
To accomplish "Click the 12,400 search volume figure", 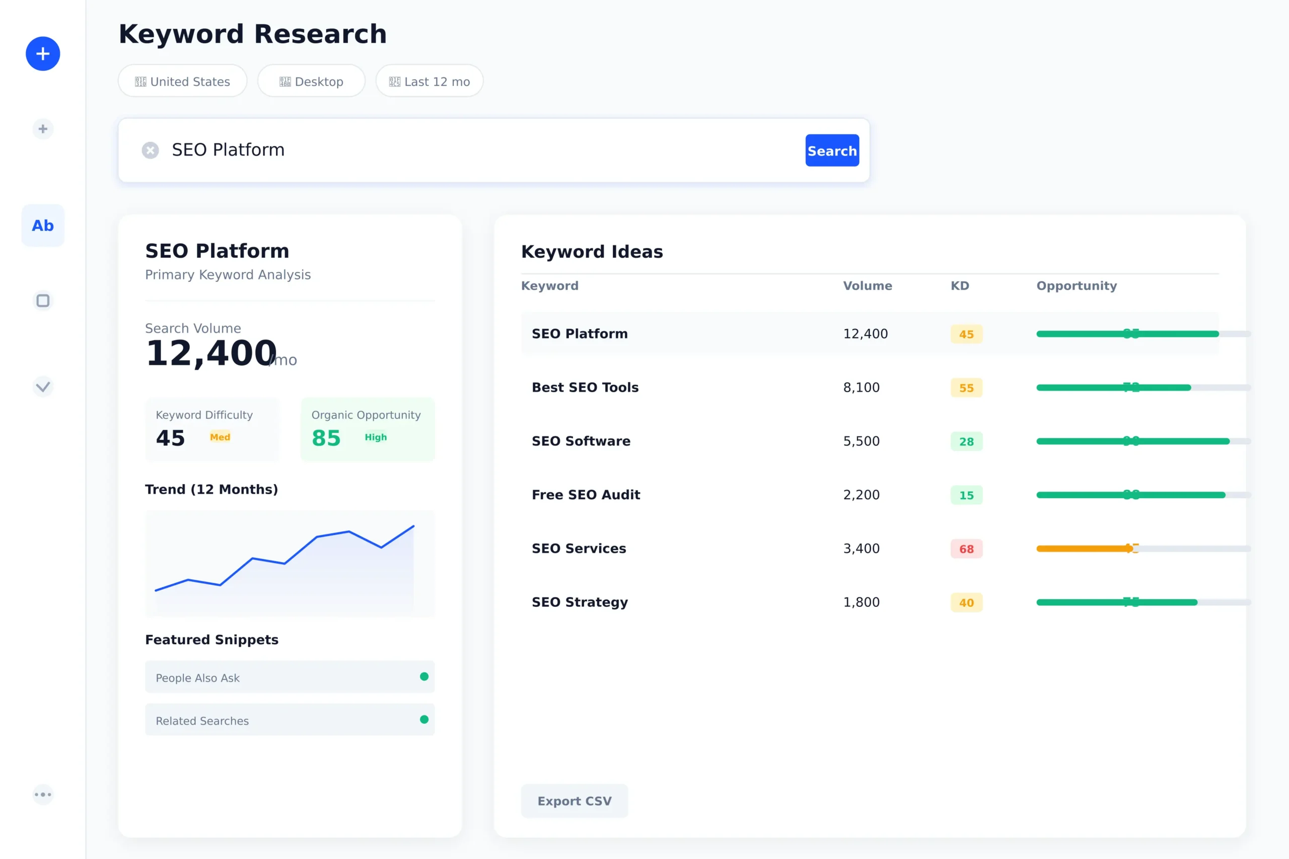I will click(211, 353).
